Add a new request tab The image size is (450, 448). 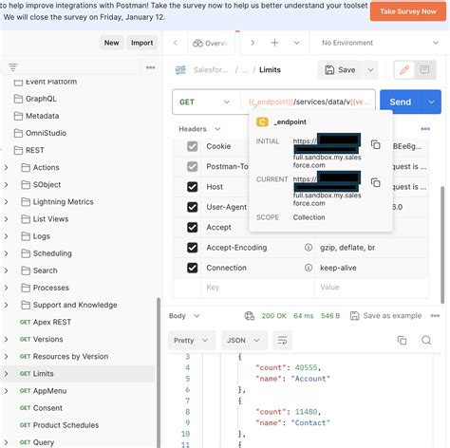tap(274, 43)
